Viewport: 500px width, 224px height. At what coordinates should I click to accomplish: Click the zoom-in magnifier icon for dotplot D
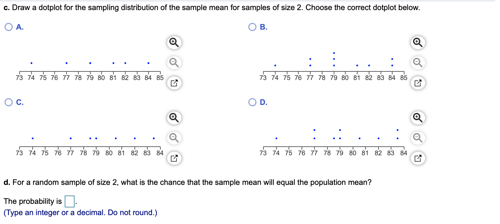[418, 117]
